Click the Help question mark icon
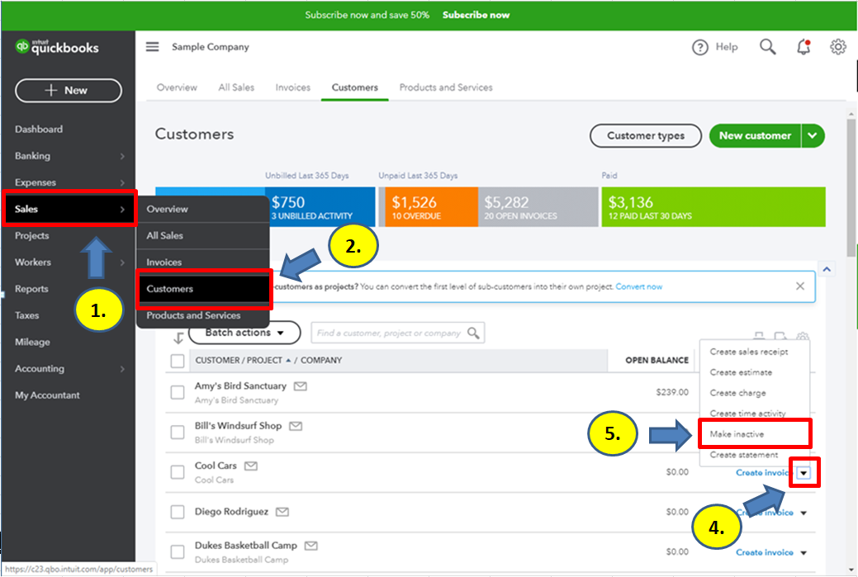 pos(700,48)
